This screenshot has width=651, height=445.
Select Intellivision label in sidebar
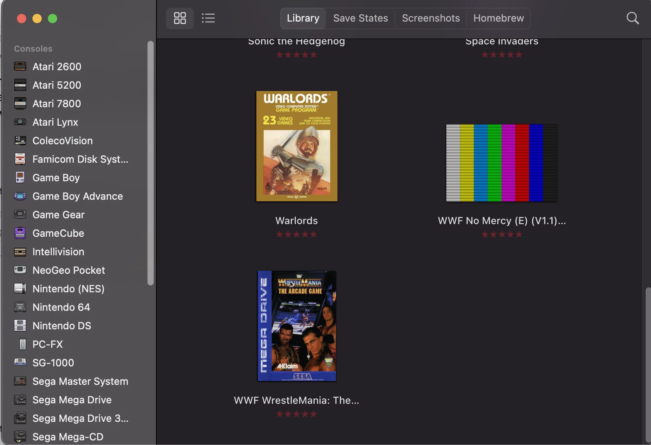pos(58,252)
